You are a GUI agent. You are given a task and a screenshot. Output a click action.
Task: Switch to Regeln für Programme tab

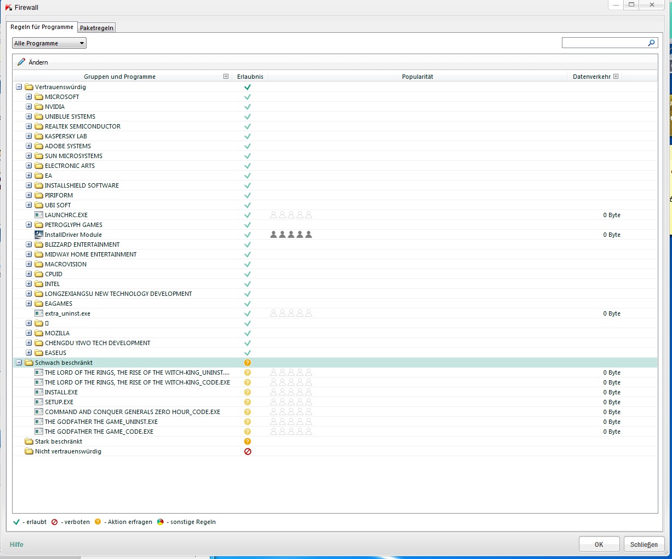42,27
